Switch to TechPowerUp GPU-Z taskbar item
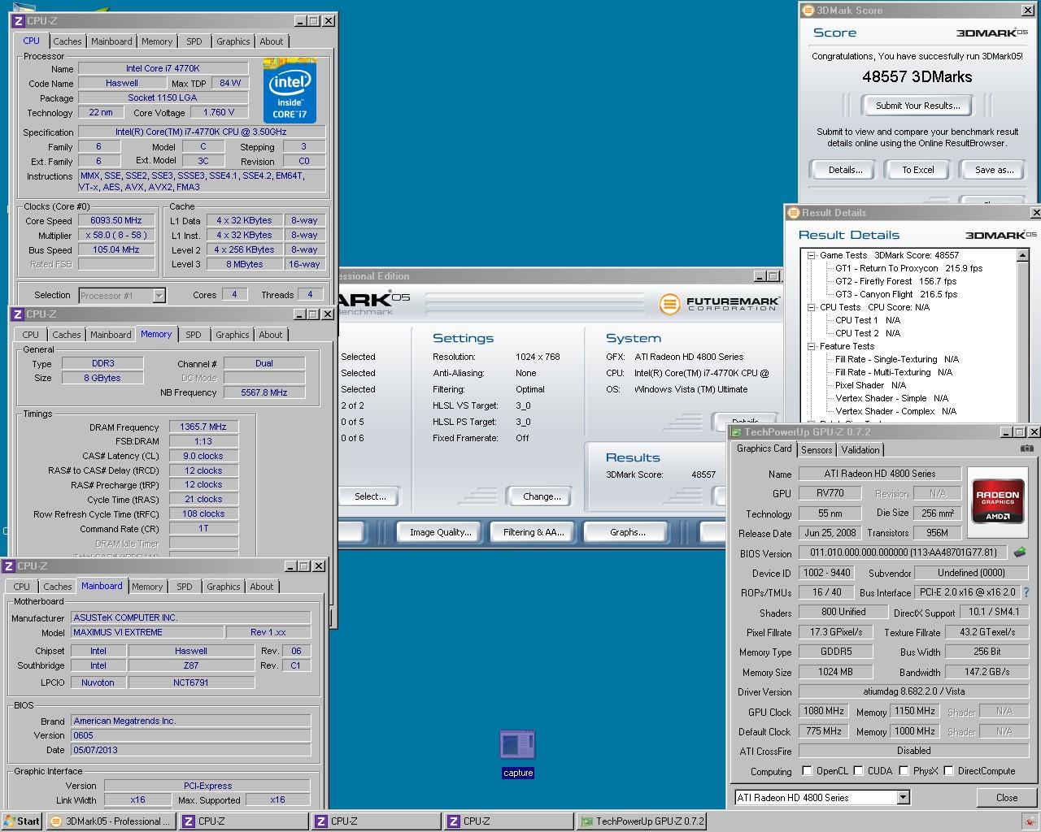 point(641,821)
